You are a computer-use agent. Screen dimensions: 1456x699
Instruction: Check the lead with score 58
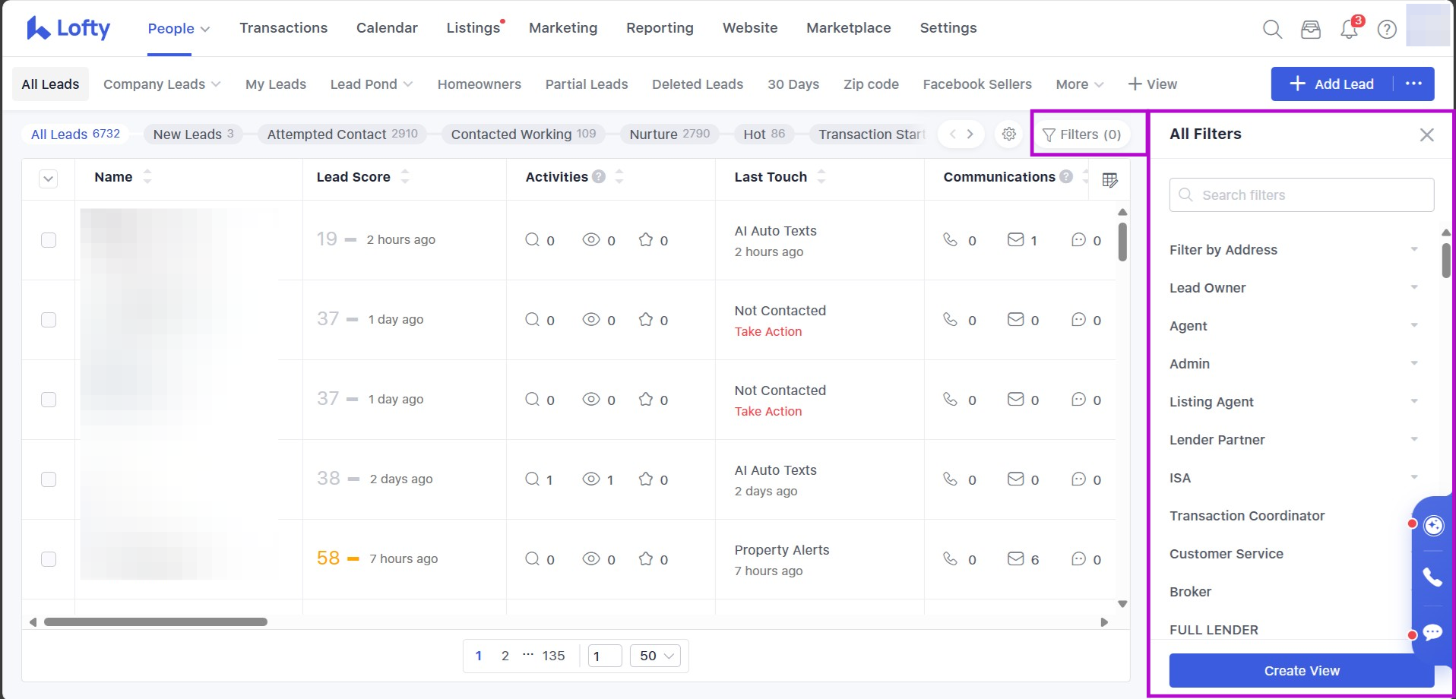click(49, 559)
